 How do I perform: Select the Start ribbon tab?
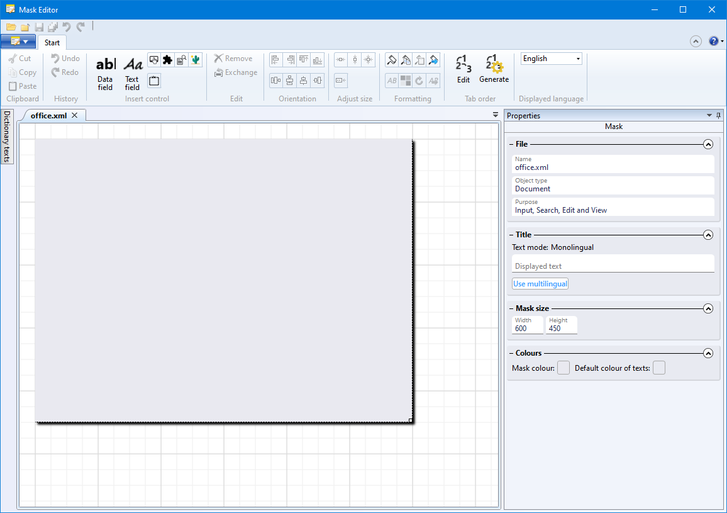52,43
